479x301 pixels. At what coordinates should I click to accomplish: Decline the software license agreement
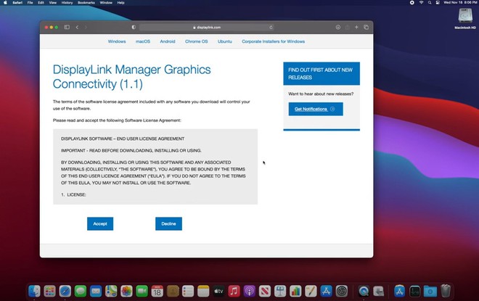pos(168,224)
